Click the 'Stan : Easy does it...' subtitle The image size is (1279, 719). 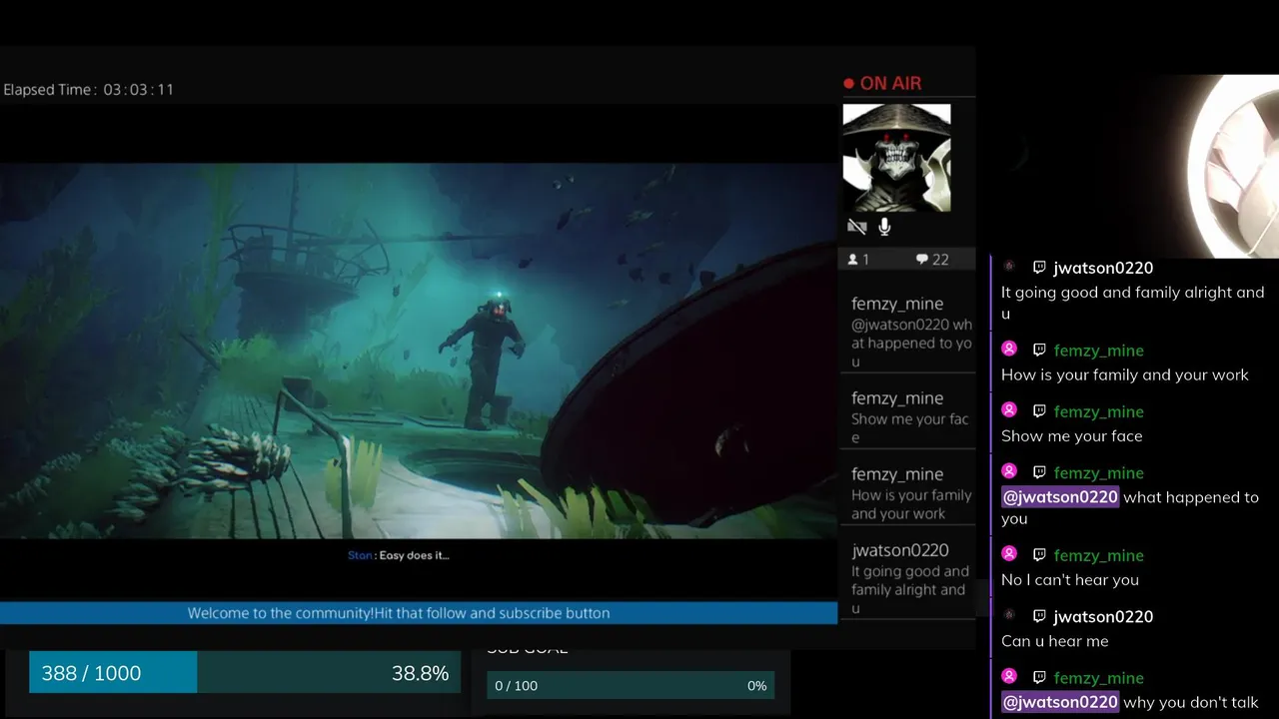pos(398,555)
